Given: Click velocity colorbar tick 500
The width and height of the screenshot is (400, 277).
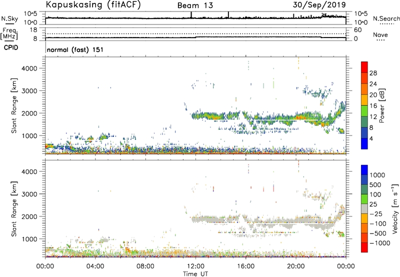Looking at the screenshot, I should point(375,184).
